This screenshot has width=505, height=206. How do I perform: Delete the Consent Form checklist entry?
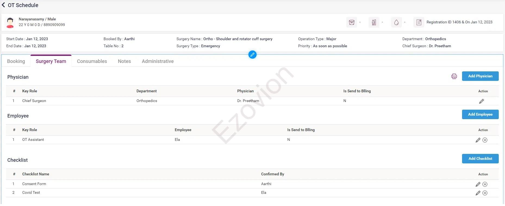click(x=485, y=184)
